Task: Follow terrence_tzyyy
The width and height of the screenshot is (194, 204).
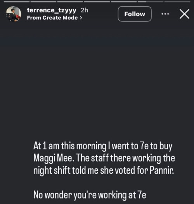Action: (x=135, y=14)
